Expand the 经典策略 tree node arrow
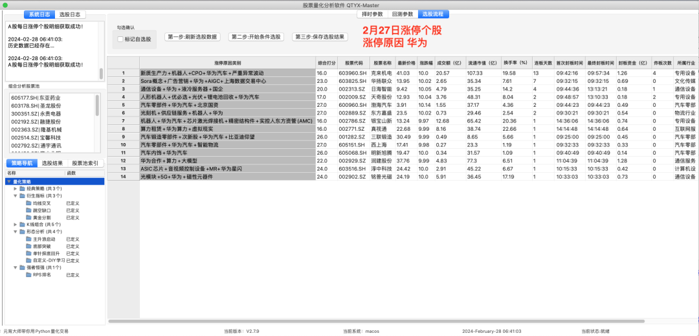Screen dimensions: 699x336 click(x=16, y=189)
